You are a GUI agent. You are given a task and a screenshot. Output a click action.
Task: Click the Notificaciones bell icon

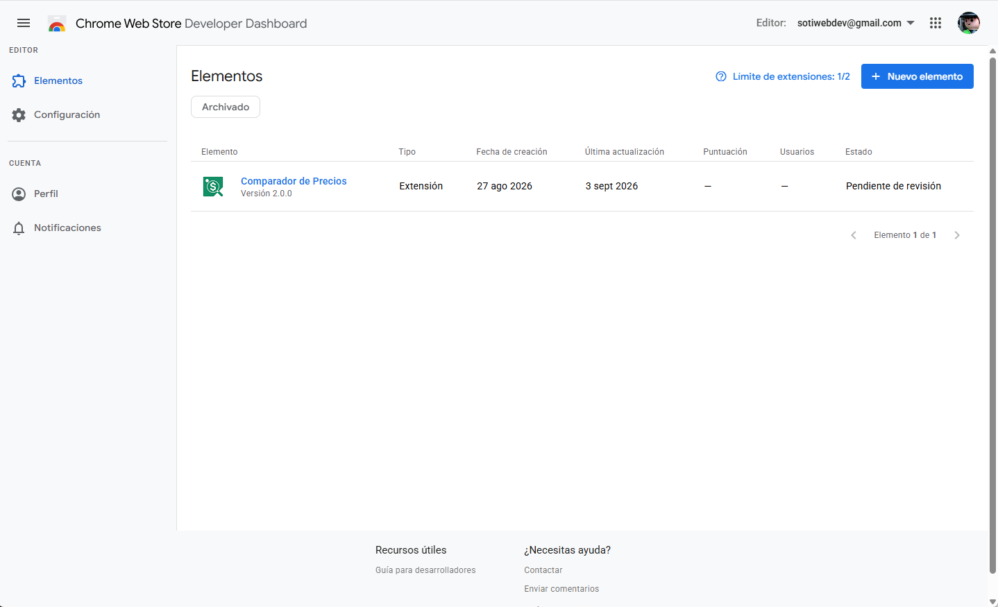click(x=19, y=228)
